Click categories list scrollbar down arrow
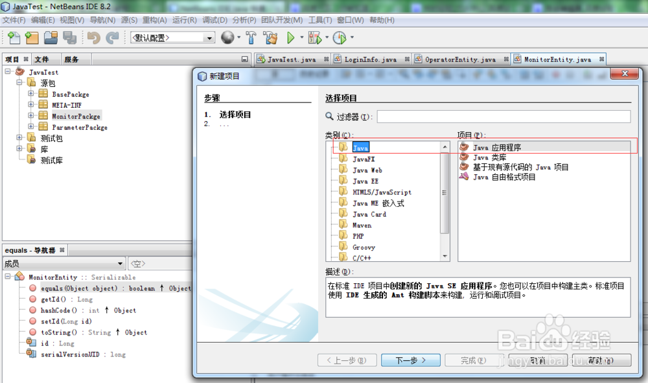Viewport: 648px width, 383px height. 445,256
